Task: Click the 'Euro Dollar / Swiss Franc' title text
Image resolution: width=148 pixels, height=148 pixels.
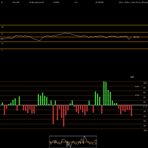Action: (x=130, y=2)
